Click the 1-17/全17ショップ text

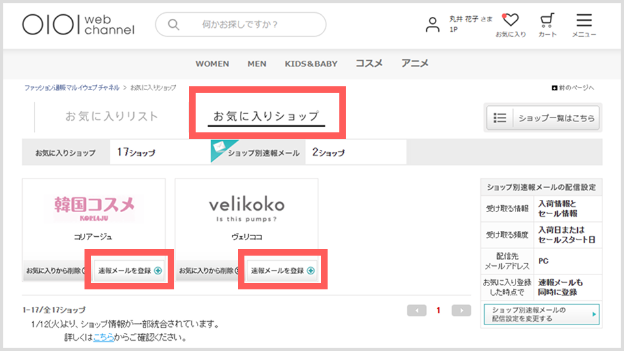[x=54, y=309]
